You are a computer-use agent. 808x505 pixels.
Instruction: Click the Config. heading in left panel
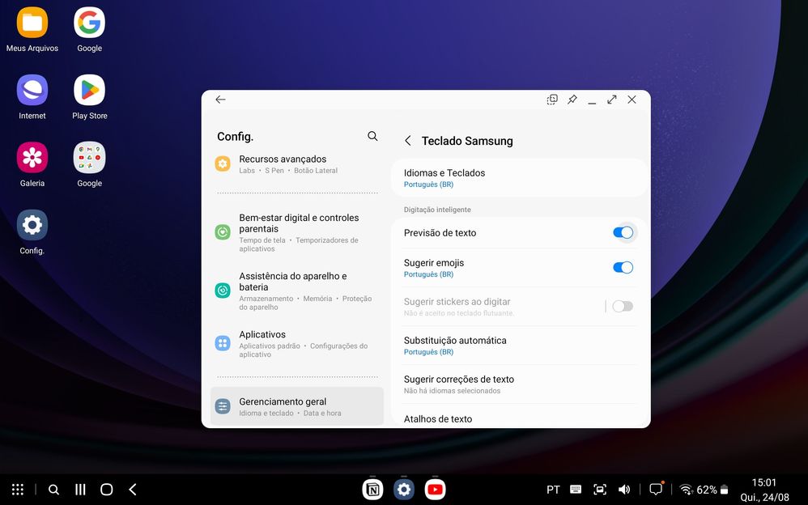coord(235,137)
